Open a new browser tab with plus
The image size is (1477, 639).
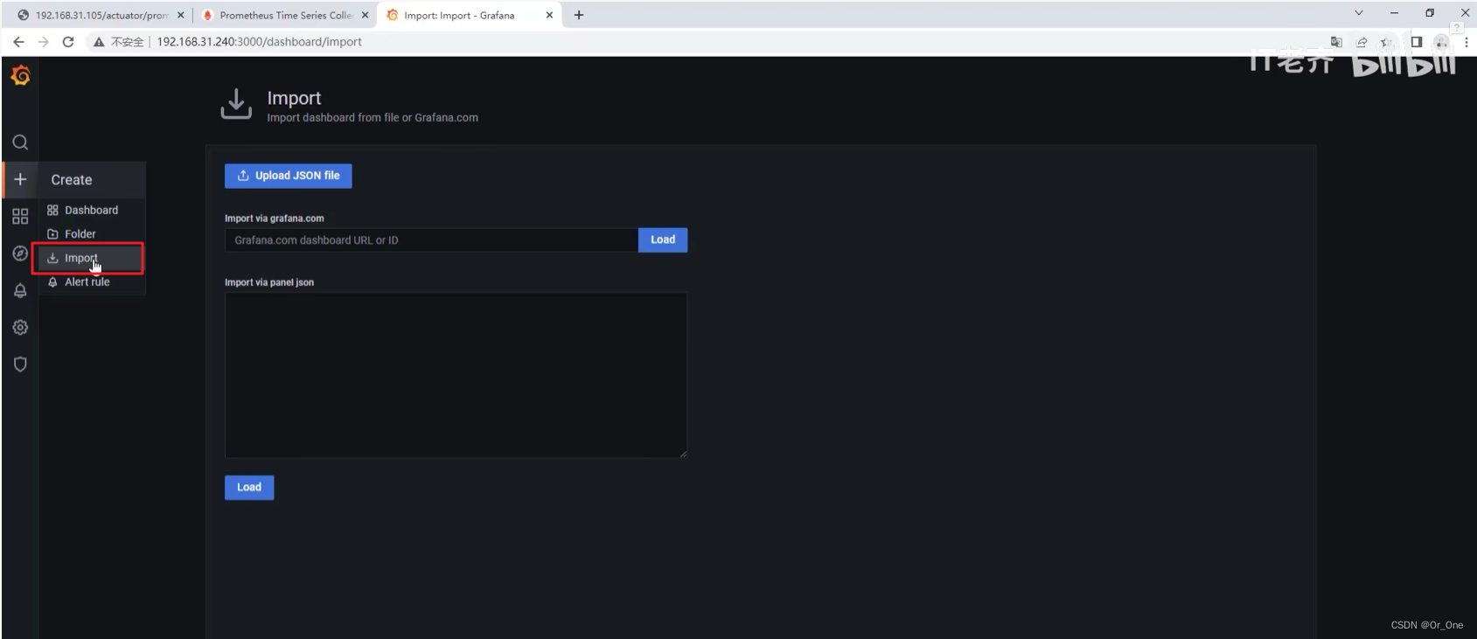click(579, 15)
